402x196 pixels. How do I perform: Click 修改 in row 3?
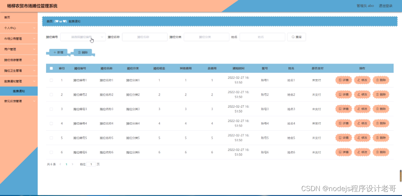pyautogui.click(x=362, y=109)
